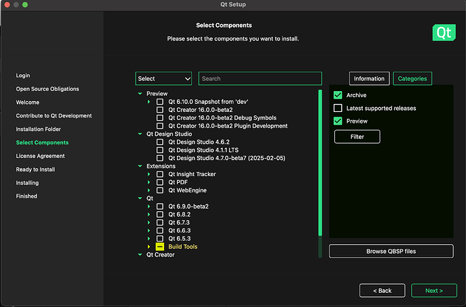Check the Qt PDF checkbox
The image size is (466, 307).
click(x=160, y=182)
